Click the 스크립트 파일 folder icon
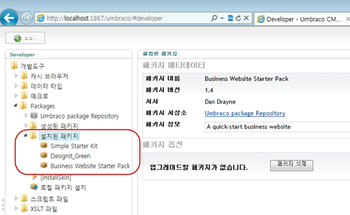Image resolution: width=350 pixels, height=215 pixels. pyautogui.click(x=24, y=198)
